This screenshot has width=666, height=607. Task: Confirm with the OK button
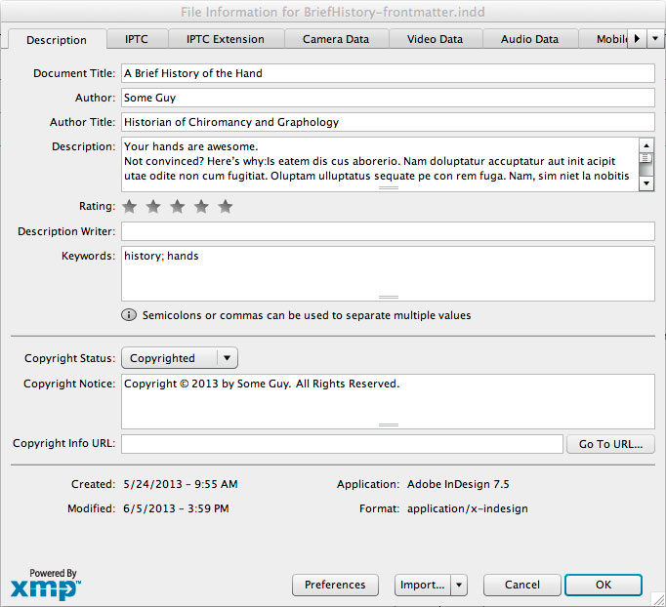(603, 586)
